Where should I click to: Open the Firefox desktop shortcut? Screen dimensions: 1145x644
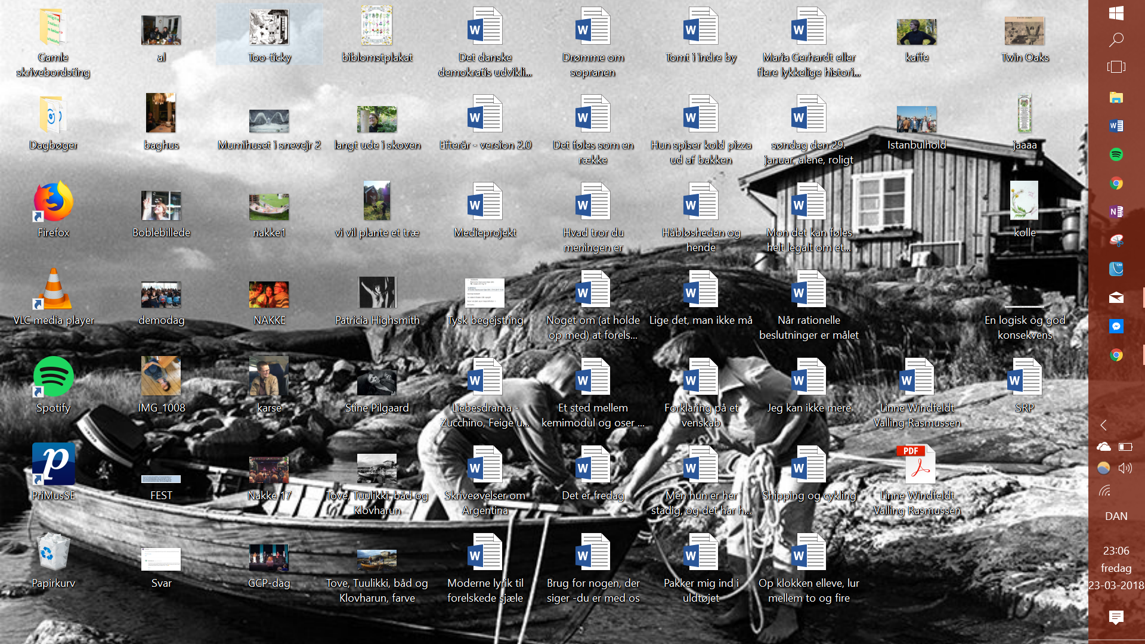pyautogui.click(x=53, y=203)
